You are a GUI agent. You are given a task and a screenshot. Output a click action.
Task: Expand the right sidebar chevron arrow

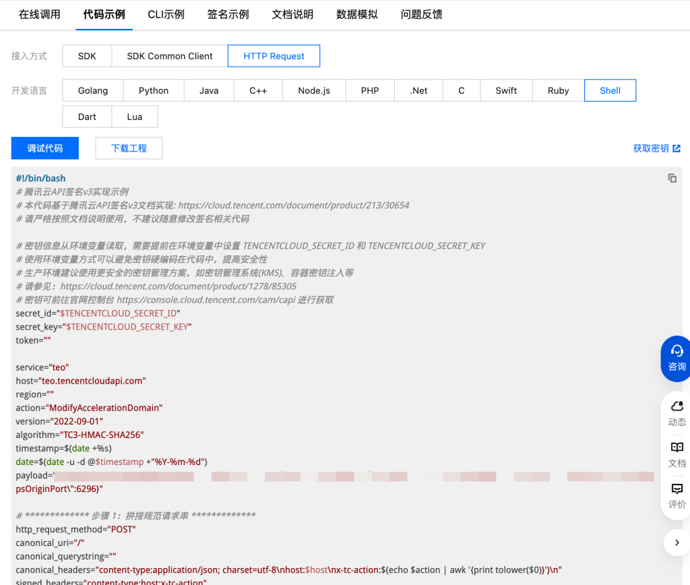pyautogui.click(x=677, y=542)
